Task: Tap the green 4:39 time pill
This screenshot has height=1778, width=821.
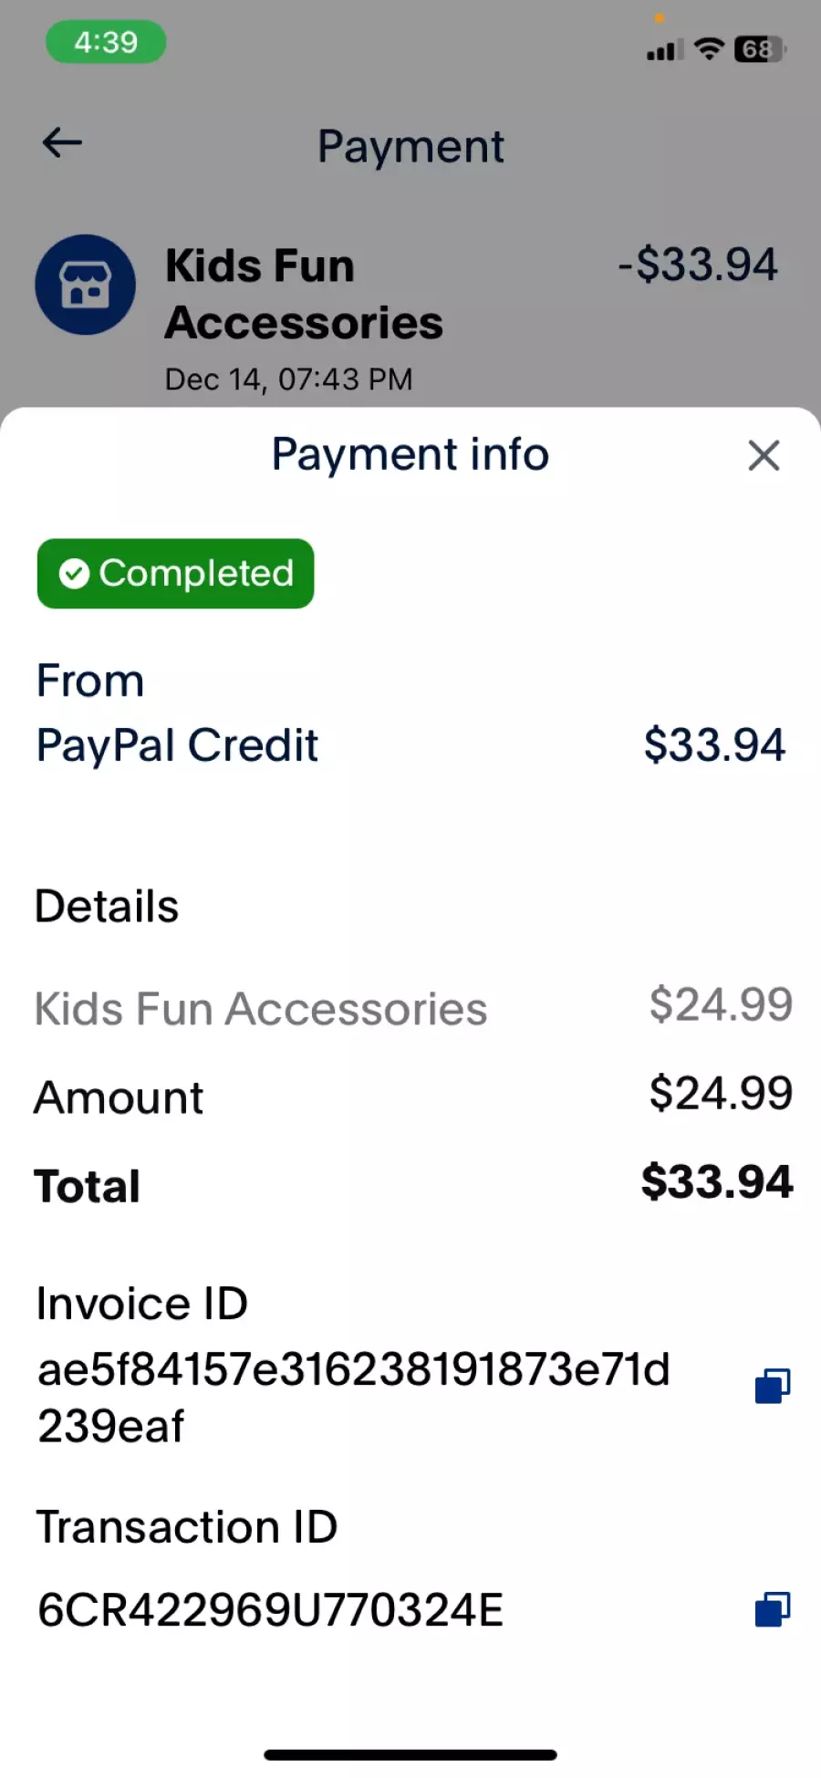Action: click(106, 42)
